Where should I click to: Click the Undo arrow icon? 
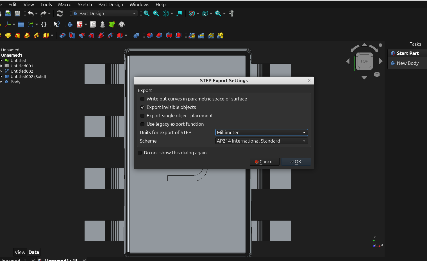coord(31,13)
